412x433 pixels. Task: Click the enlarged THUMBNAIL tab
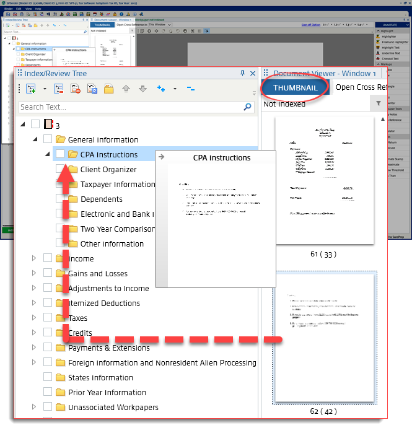tap(295, 87)
